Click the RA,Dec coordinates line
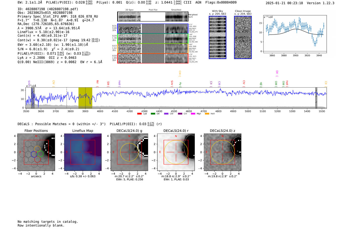This screenshot has width=352, height=239. [46, 24]
